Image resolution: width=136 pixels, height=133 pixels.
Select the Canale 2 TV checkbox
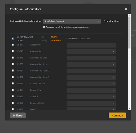point(13,90)
